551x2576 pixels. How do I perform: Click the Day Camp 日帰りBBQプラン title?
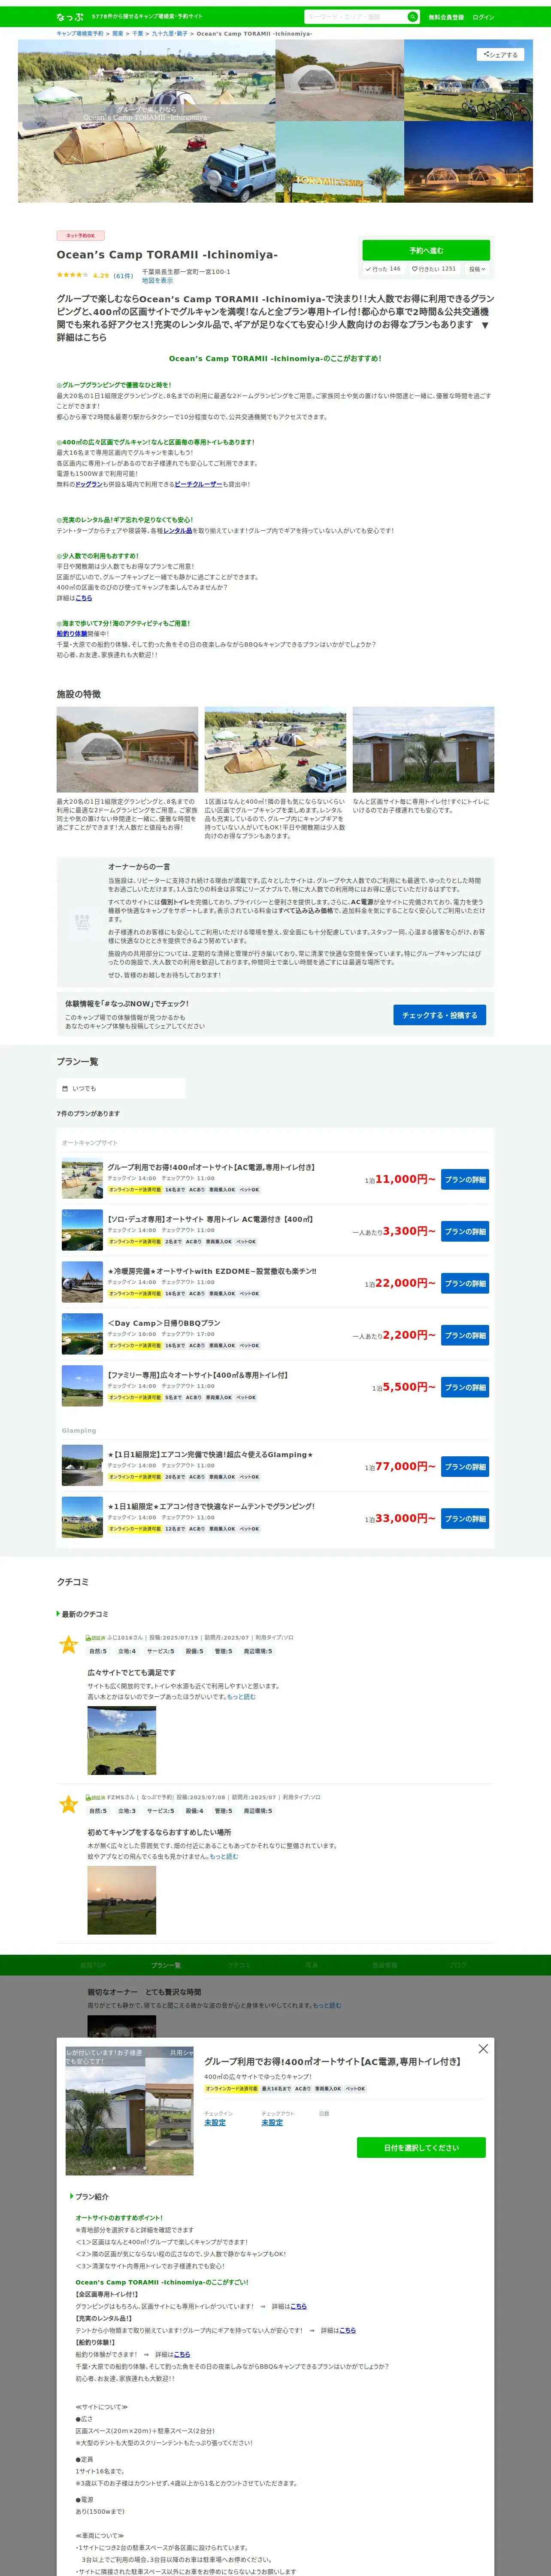pos(164,1323)
